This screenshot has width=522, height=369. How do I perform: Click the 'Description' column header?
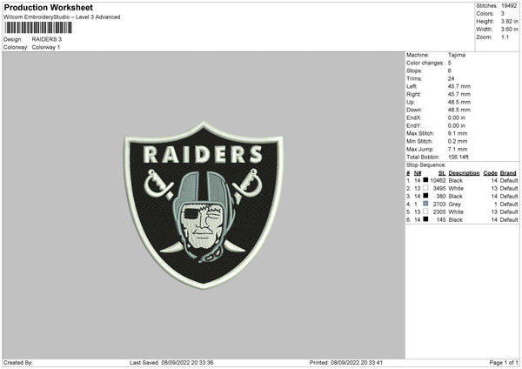point(464,173)
